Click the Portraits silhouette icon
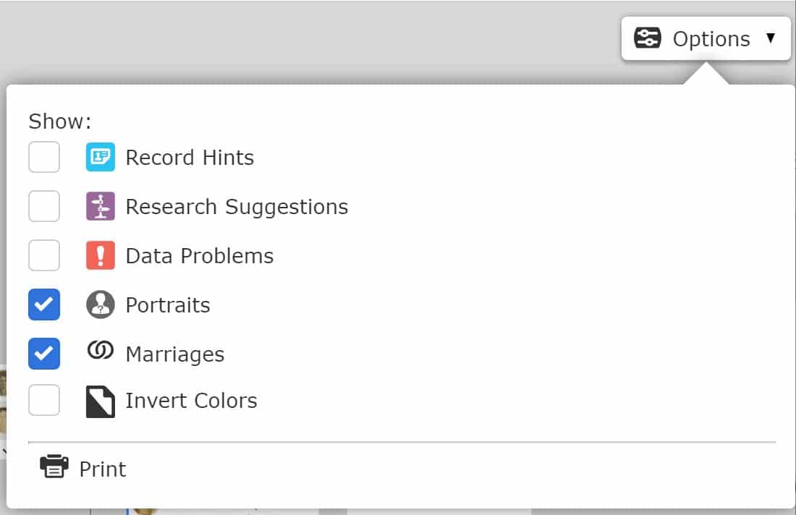This screenshot has width=796, height=515. pos(101,305)
